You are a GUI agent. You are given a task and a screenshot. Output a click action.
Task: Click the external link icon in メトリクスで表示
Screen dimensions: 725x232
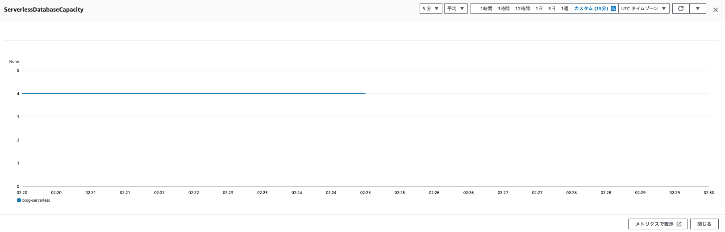pos(679,224)
